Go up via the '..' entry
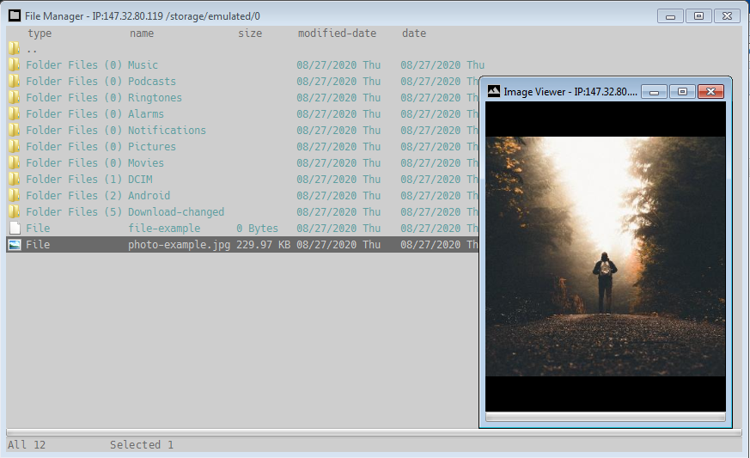750x458 pixels. click(32, 50)
